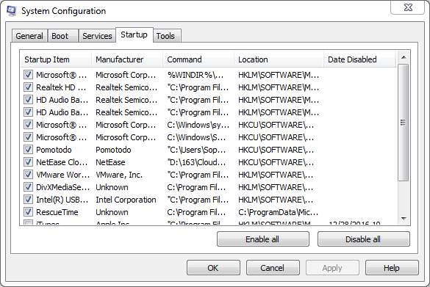Switch to the Services tab
The height and width of the screenshot is (287, 430).
pyautogui.click(x=97, y=36)
